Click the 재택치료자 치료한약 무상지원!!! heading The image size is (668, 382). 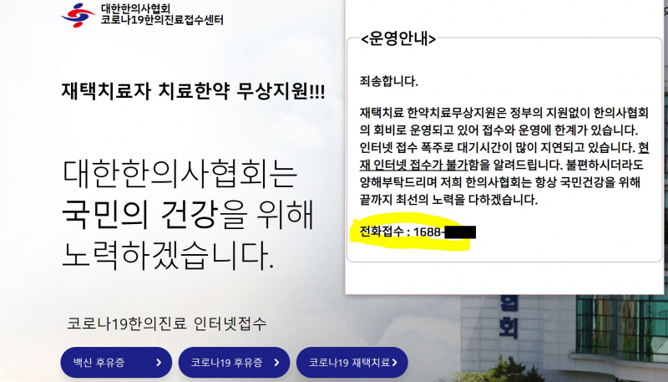click(x=193, y=90)
